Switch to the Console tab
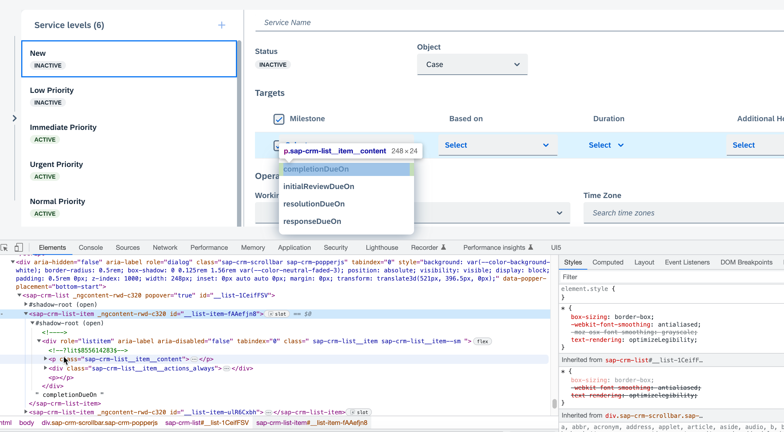 (x=91, y=248)
